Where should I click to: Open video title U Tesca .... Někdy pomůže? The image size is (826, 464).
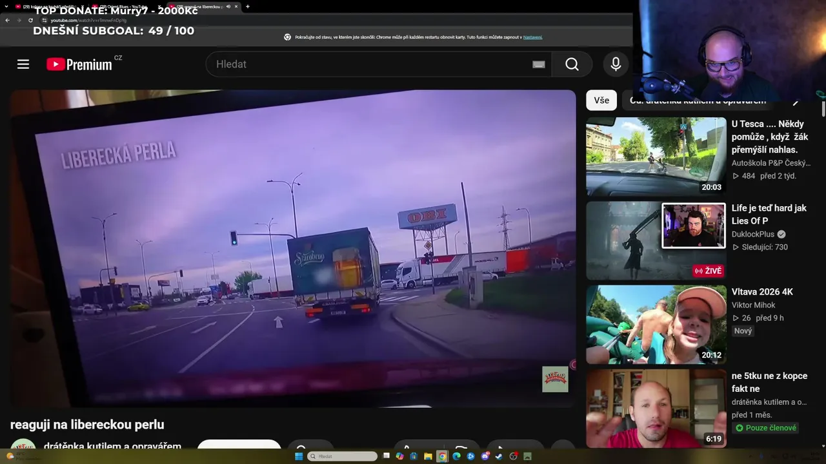[770, 137]
